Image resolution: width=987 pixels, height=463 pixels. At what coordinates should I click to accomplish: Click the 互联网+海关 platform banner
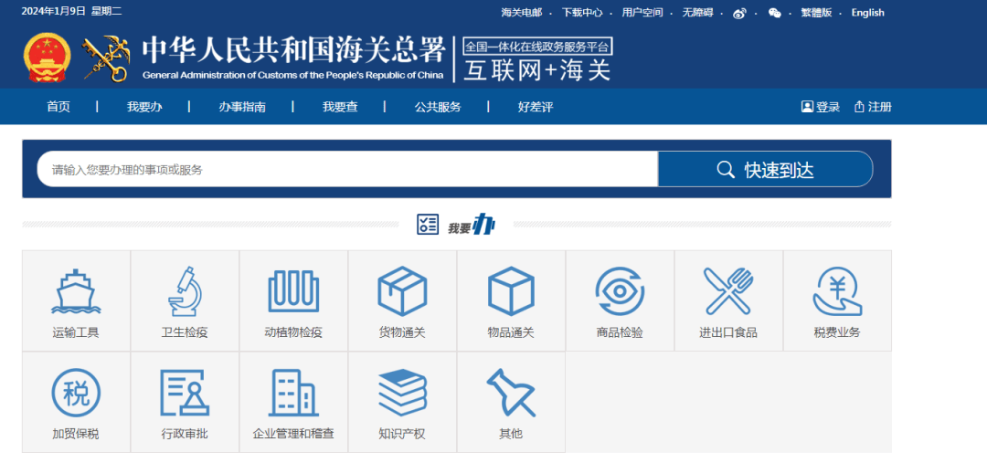tap(537, 69)
